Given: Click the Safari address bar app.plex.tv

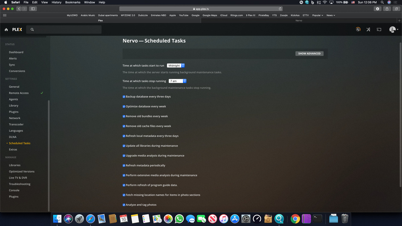Looking at the screenshot, I should click(201, 9).
